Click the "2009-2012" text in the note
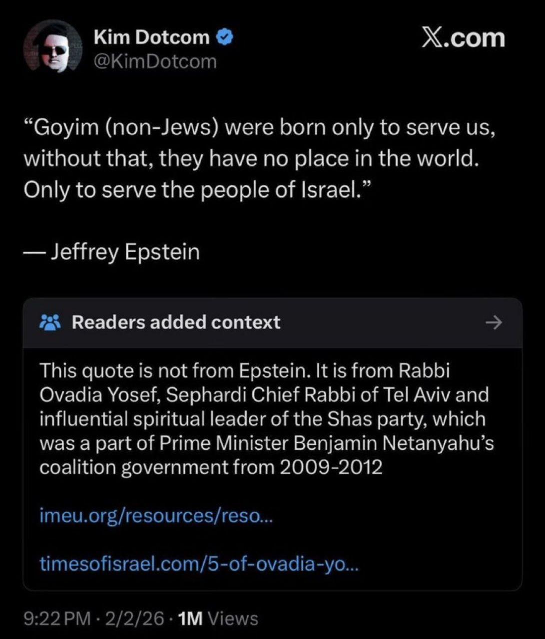The width and height of the screenshot is (545, 639). [x=331, y=468]
